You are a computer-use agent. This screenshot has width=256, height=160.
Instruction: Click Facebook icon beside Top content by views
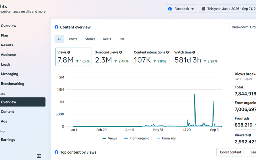point(57,152)
